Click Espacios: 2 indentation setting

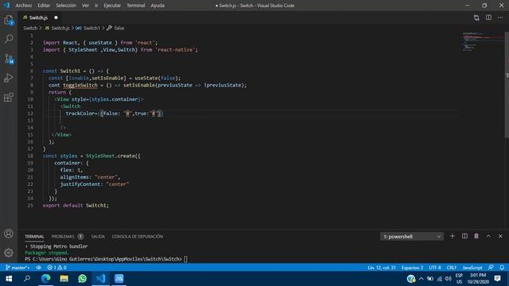tap(412, 268)
